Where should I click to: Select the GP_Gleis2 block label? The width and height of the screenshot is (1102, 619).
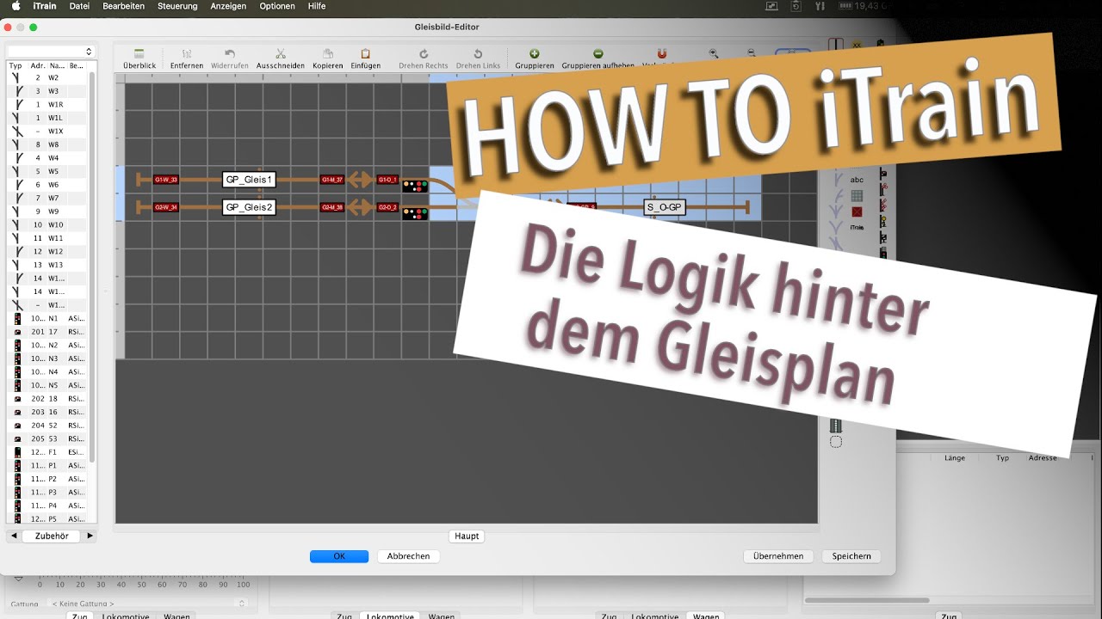[249, 207]
